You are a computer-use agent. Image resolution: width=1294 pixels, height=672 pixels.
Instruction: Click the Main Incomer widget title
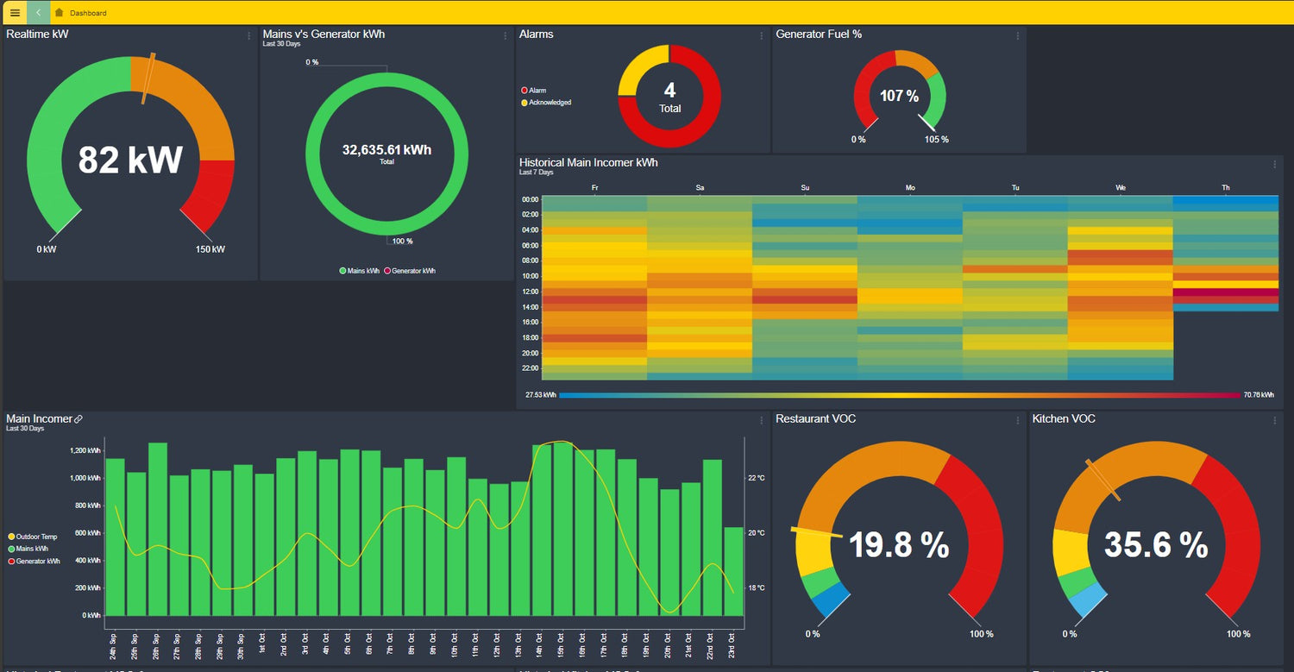39,419
